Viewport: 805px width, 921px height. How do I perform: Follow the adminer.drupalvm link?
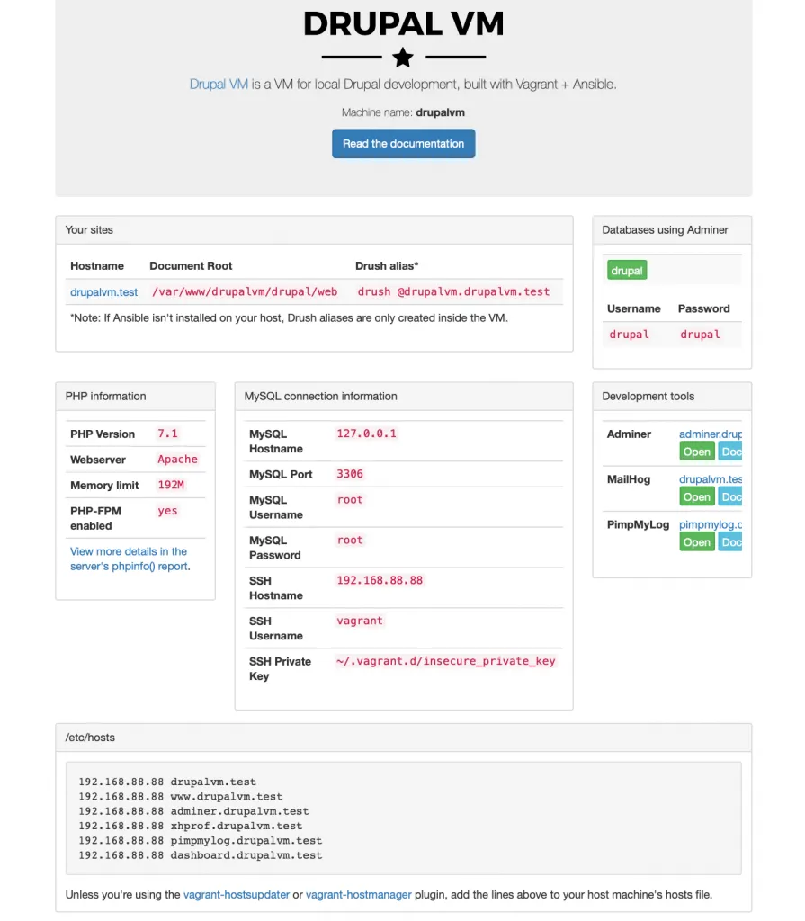point(711,434)
